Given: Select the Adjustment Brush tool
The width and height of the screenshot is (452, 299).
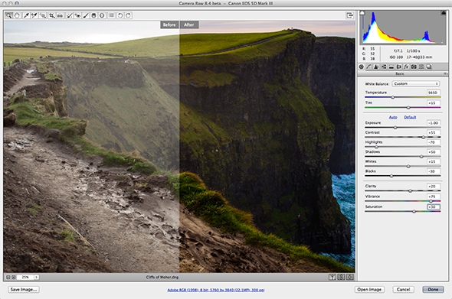Looking at the screenshot, I should [x=86, y=15].
